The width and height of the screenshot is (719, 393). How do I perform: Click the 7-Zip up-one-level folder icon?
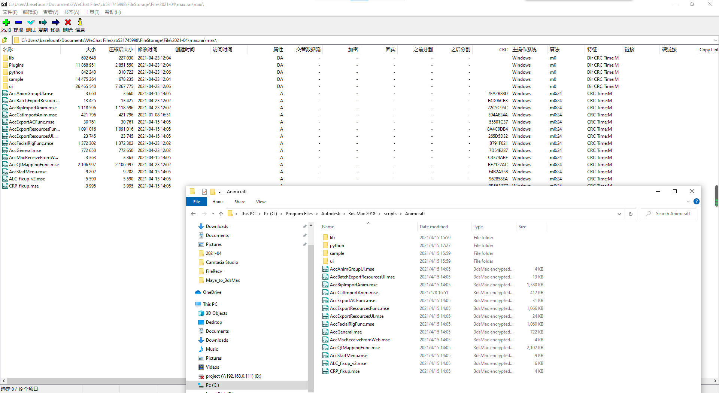(x=5, y=40)
